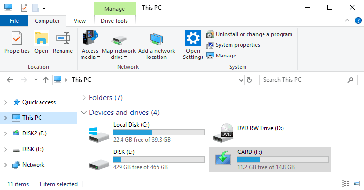364x190 pixels.
Task: Click the Map network drive icon
Action: point(119,45)
